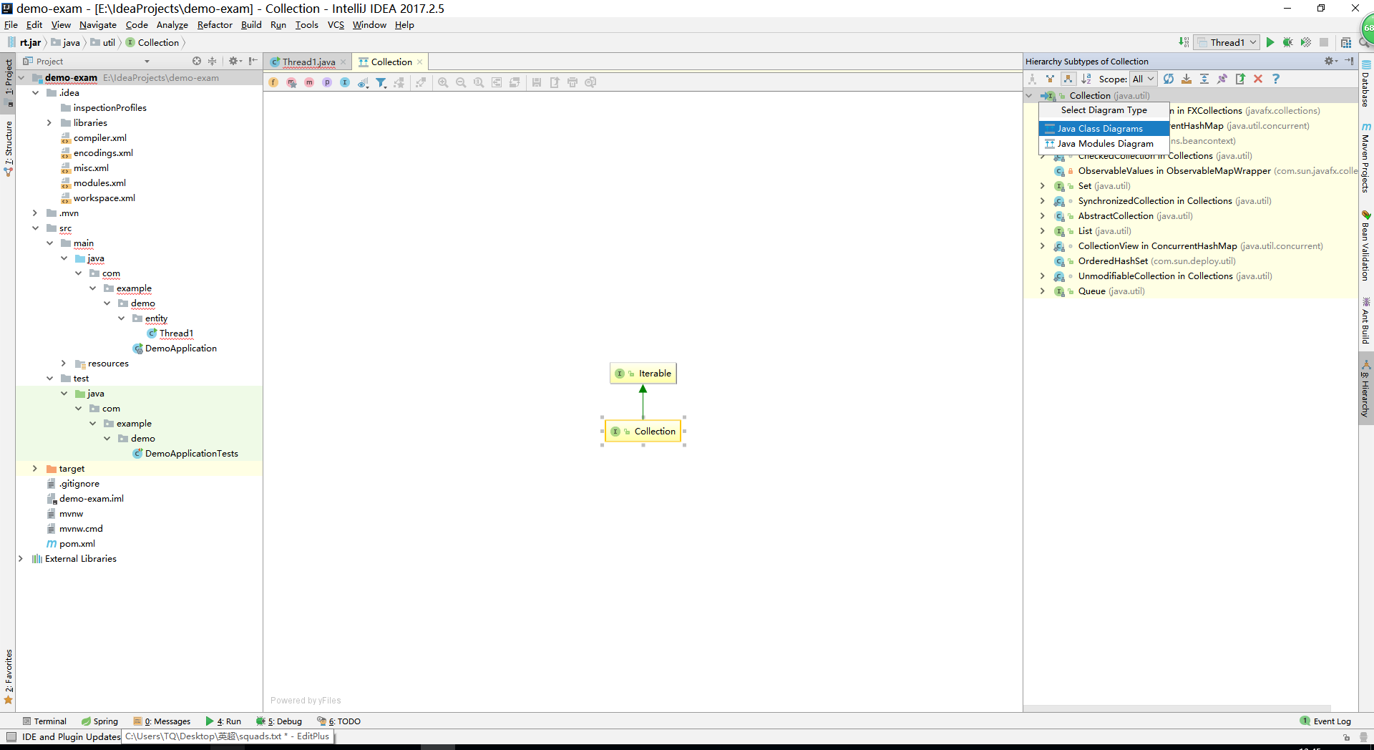Toggle the supertypes hierarchy view

point(1050,79)
